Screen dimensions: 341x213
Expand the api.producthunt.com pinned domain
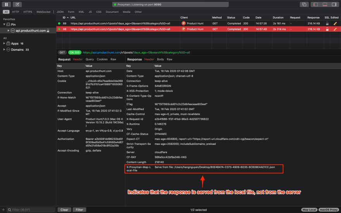pos(9,31)
